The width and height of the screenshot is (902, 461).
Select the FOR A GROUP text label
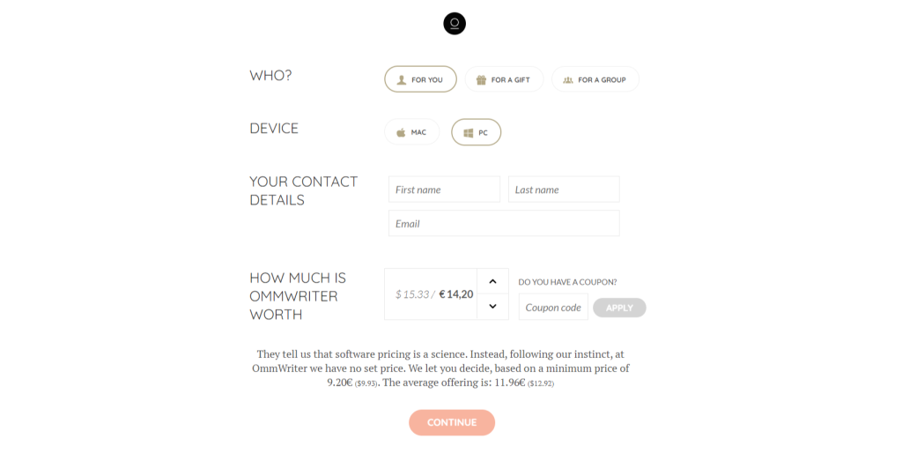(602, 79)
